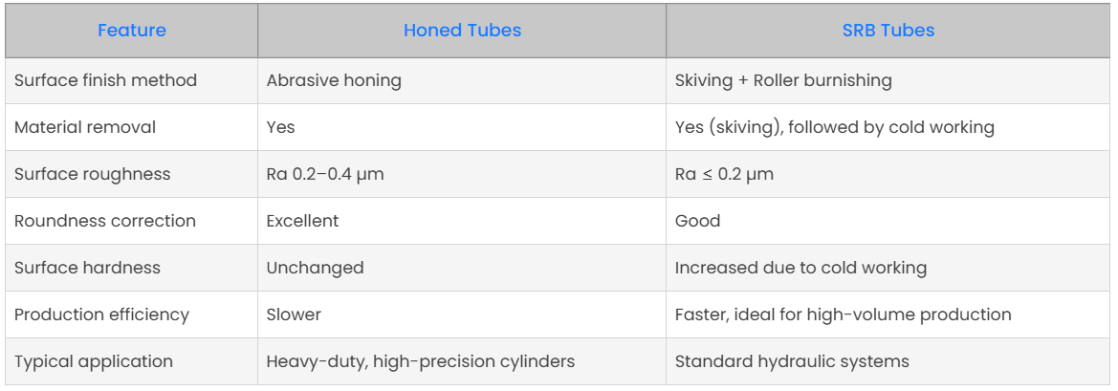Click the "Feature" column header
The image size is (1118, 391).
[x=132, y=31]
